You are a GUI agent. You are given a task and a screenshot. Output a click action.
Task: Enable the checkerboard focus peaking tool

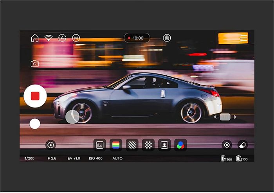tap(148, 145)
